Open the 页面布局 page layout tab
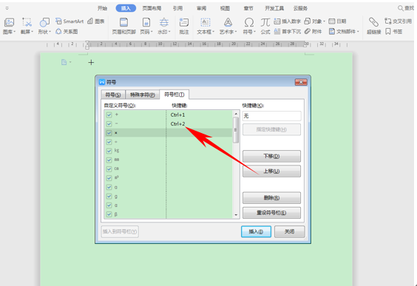Viewport: 417px width, 286px height. coord(152,8)
